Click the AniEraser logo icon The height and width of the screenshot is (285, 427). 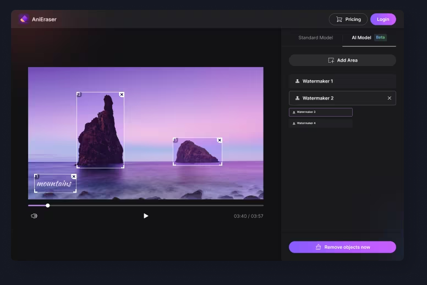24,19
